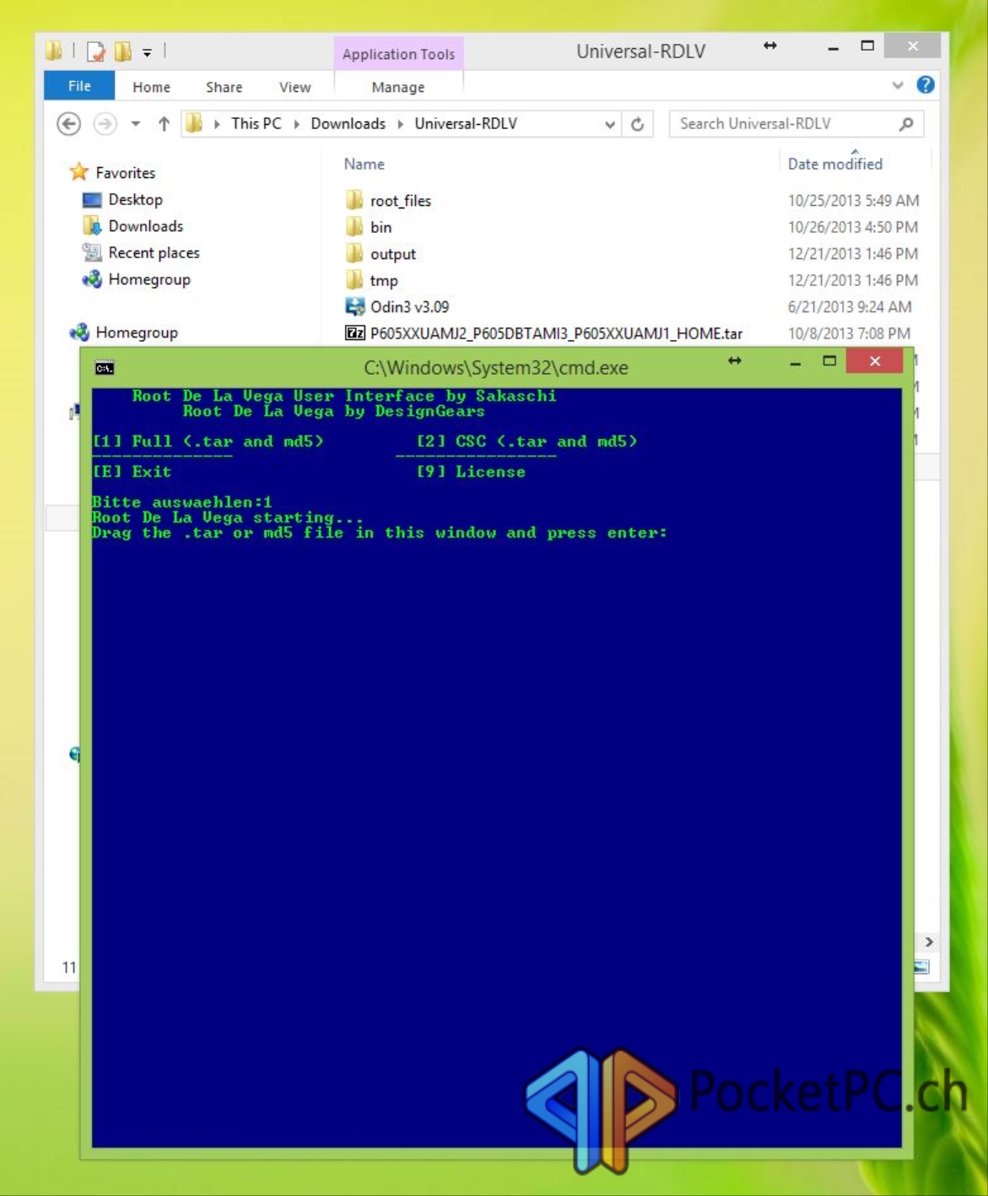
Task: Click date 10/25/2013 5:49 AM of root_files
Action: [853, 201]
